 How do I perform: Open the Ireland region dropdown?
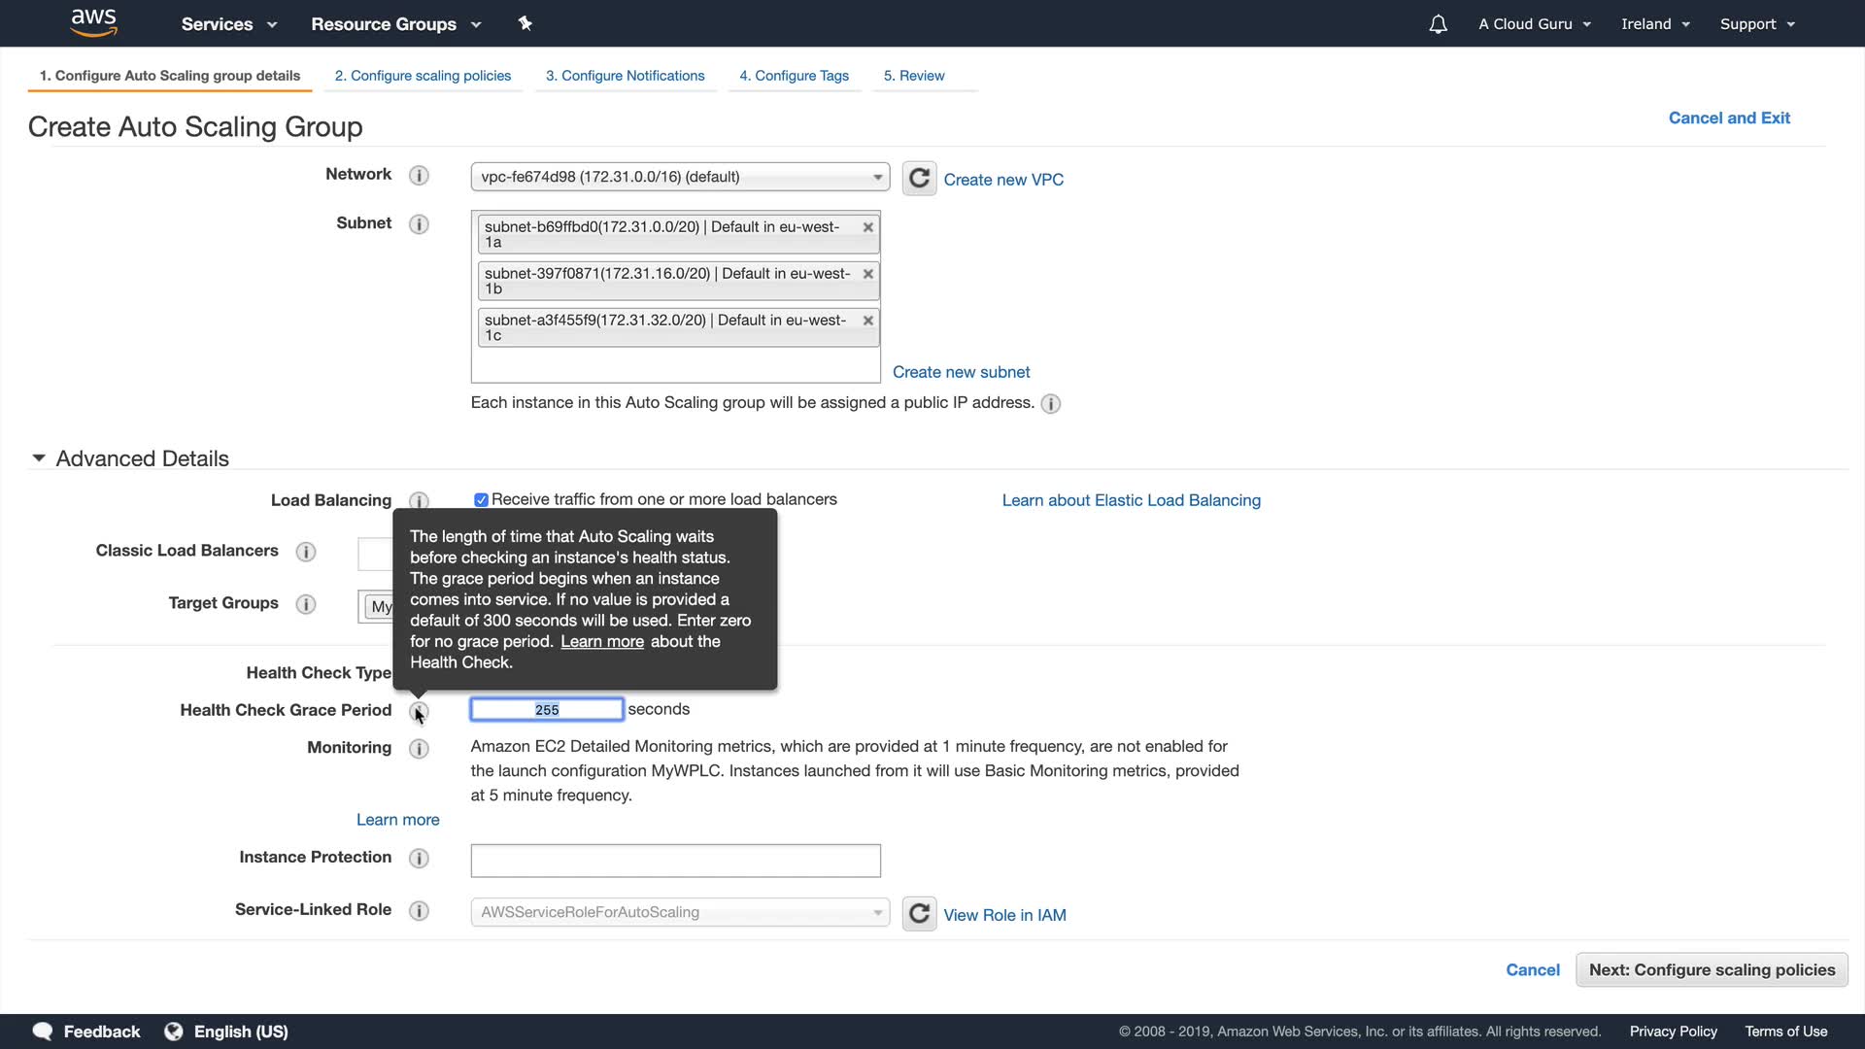1655,24
